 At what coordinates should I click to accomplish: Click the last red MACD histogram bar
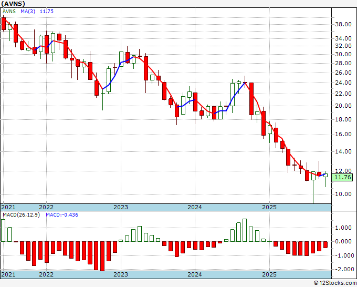pyautogui.click(x=325, y=244)
